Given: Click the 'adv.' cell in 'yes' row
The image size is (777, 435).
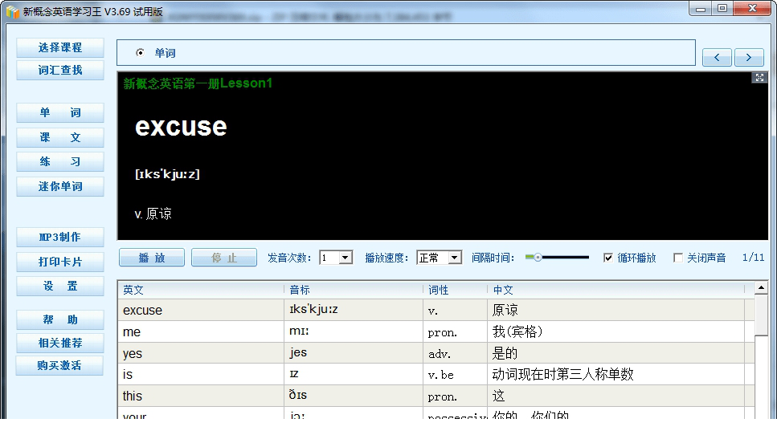Looking at the screenshot, I should [455, 353].
